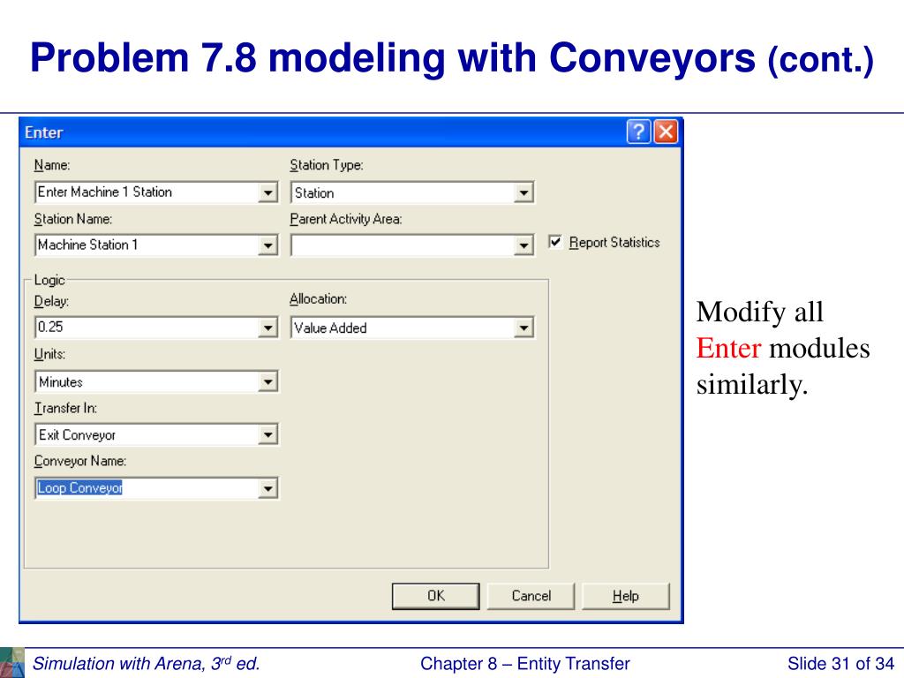
Task: Close the Enter dialog with the X button
Action: 666,132
